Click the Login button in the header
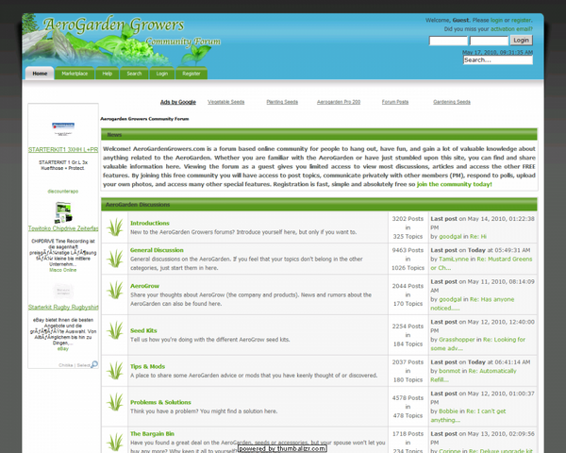The image size is (566, 453). coord(522,40)
